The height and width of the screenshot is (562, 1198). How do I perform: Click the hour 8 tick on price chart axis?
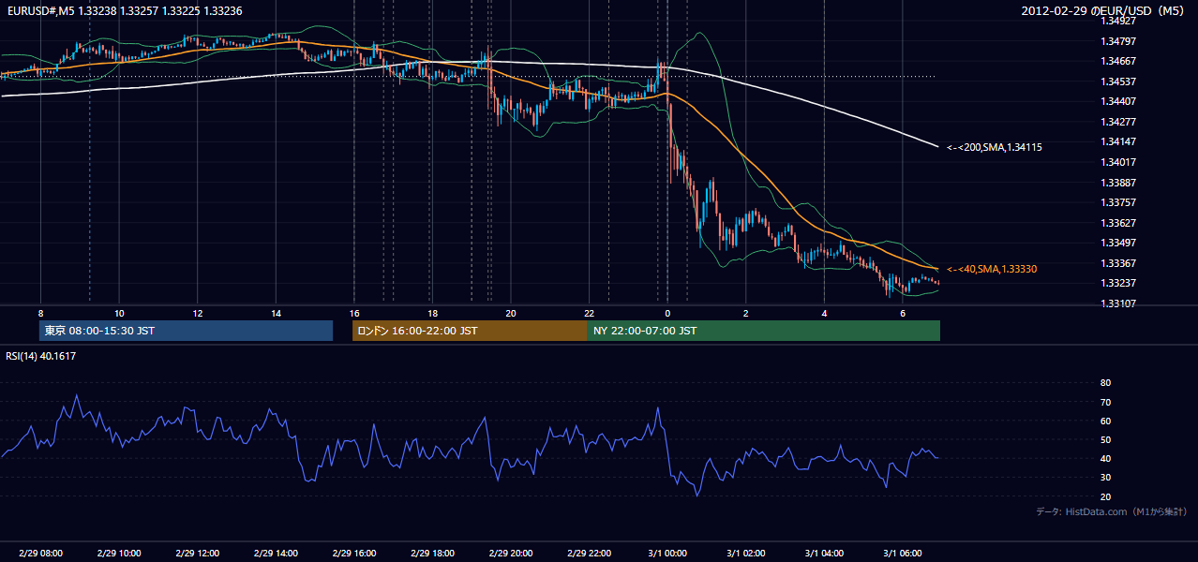pos(40,312)
